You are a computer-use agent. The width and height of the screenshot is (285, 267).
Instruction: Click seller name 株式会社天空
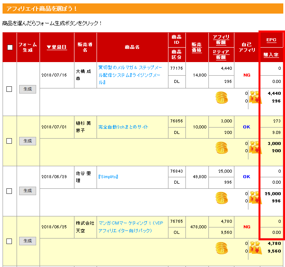tap(85, 227)
